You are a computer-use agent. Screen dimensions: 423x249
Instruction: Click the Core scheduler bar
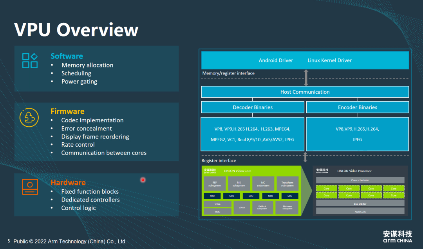360,180
